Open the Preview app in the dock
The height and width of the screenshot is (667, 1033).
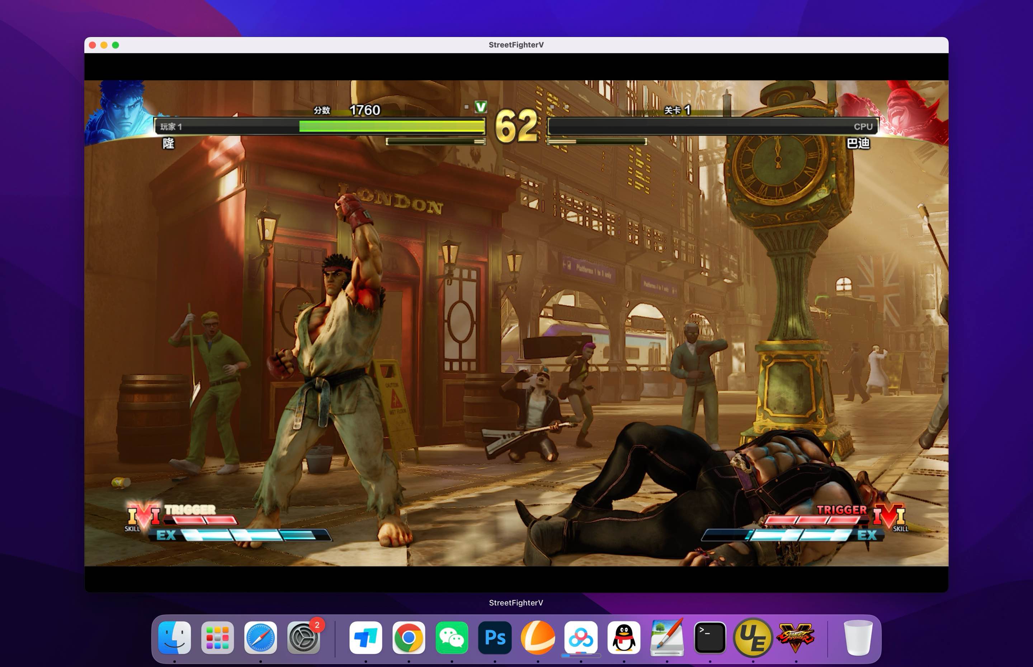pos(667,638)
